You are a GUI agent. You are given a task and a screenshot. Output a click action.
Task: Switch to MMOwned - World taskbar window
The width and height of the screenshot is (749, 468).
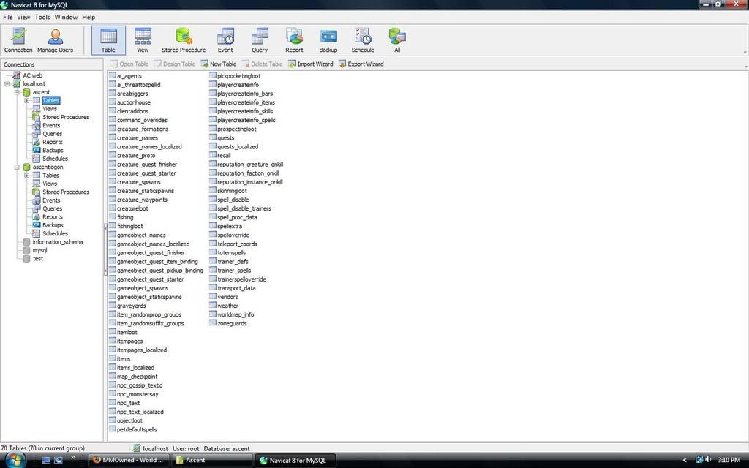coord(129,461)
